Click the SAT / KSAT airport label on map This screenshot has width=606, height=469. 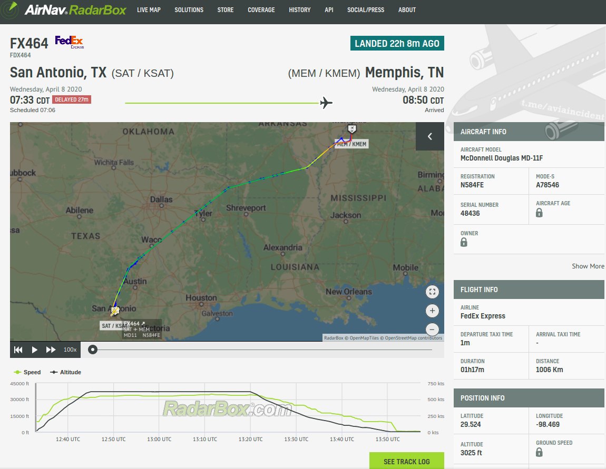pyautogui.click(x=112, y=326)
